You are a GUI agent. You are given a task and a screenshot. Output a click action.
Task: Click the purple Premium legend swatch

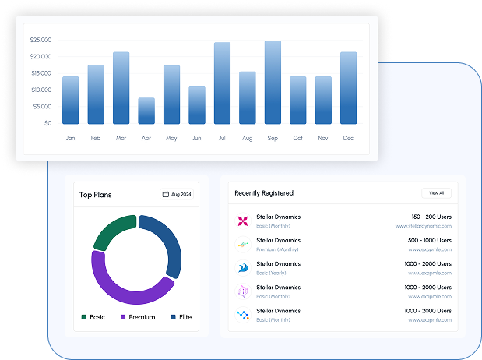122,317
